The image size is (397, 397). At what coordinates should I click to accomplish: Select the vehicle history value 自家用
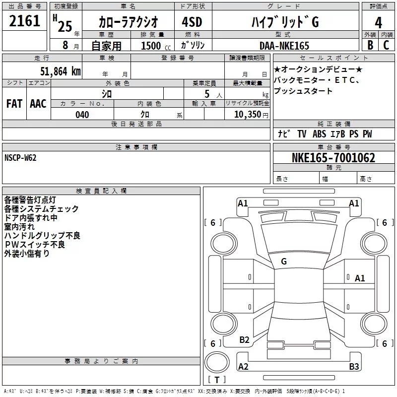(106, 46)
